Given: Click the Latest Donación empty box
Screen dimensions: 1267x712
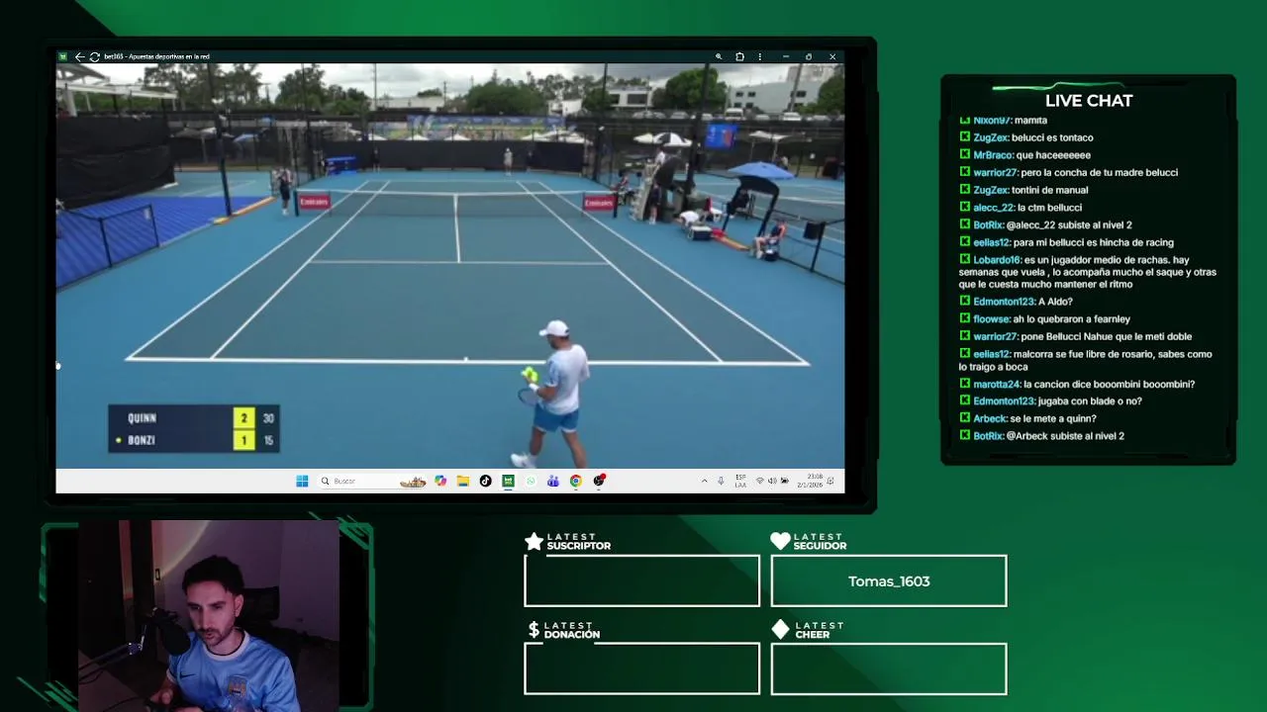Looking at the screenshot, I should pyautogui.click(x=641, y=668).
